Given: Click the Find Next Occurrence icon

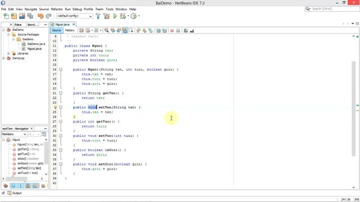Looking at the screenshot, I should tap(119, 30).
